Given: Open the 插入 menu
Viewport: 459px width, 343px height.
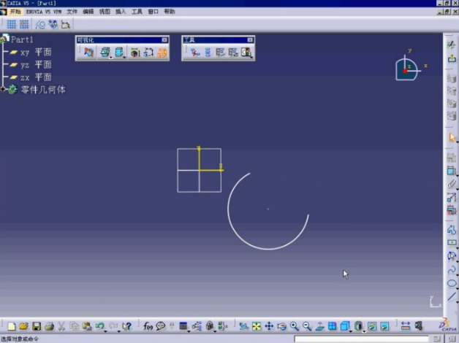Looking at the screenshot, I should coord(121,12).
